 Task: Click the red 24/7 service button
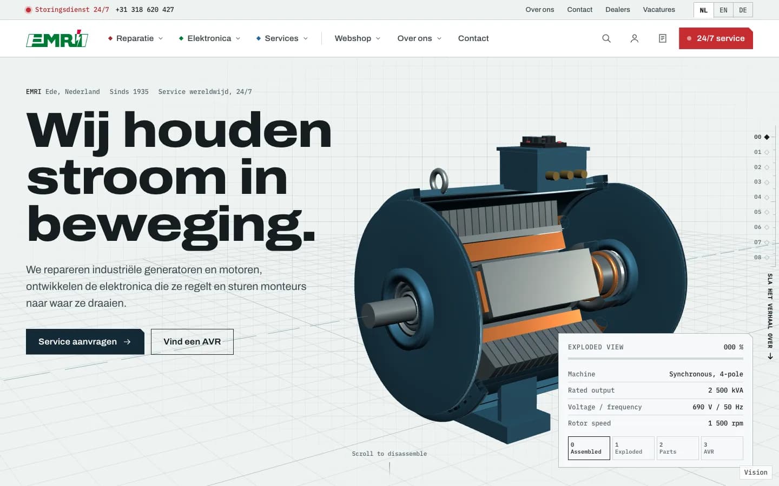716,38
